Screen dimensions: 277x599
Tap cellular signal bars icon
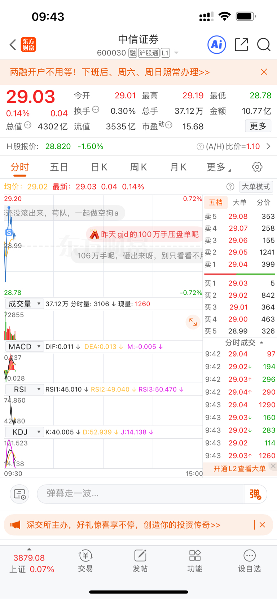coord(206,17)
